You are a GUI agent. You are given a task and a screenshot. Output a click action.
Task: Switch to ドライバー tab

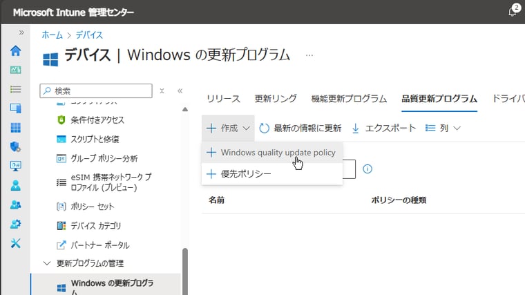coord(508,99)
